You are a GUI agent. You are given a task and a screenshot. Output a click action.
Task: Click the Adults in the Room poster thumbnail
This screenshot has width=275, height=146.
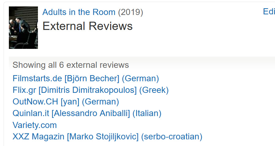23,27
